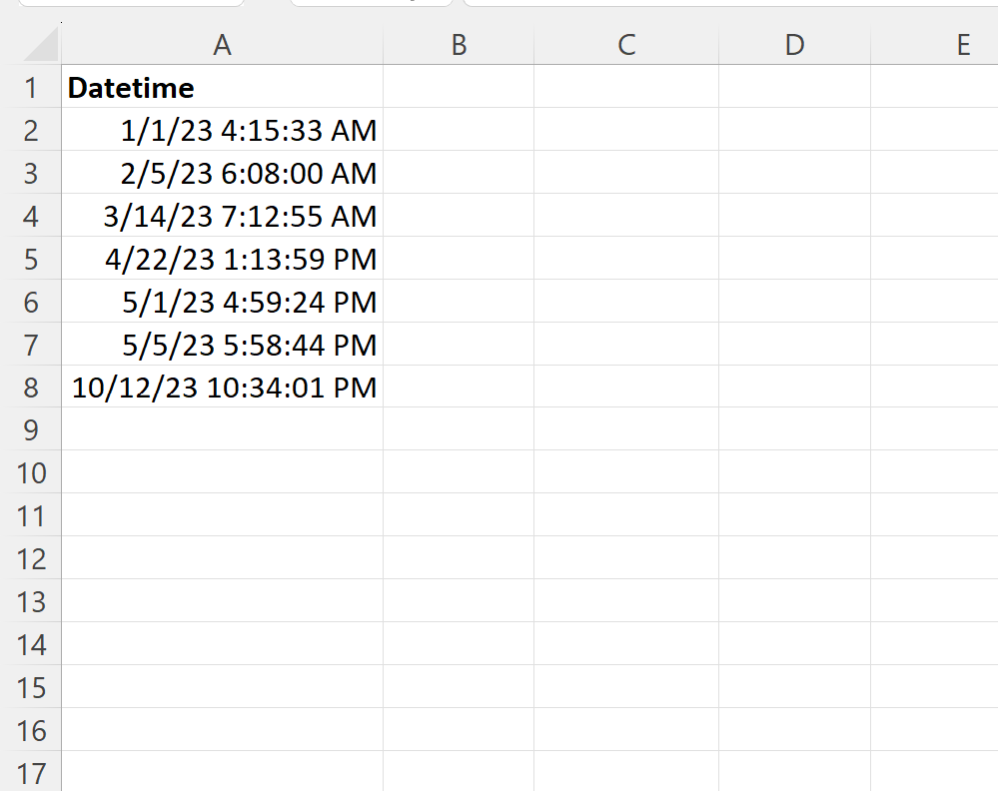Click empty cell B2
The height and width of the screenshot is (791, 998).
459,131
